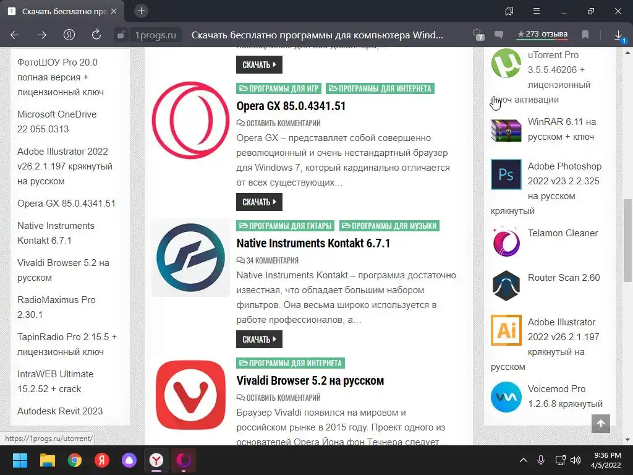This screenshot has height=475, width=633.
Task: Open the tab groups icon in the title bar
Action: 509,11
